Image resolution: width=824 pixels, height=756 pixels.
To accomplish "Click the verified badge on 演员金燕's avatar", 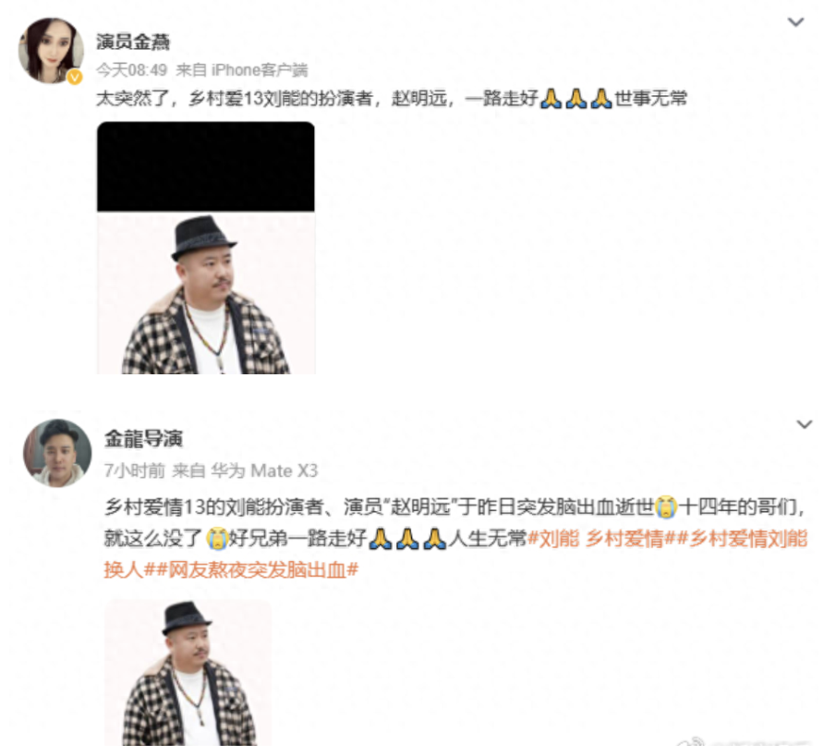I will [75, 78].
